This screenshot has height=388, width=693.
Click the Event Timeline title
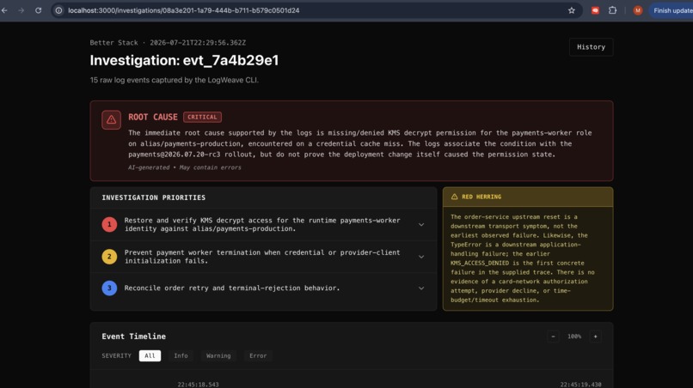tap(134, 336)
